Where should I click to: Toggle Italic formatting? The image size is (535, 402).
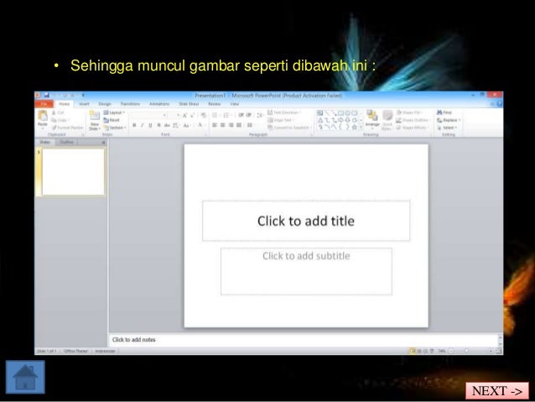point(143,125)
